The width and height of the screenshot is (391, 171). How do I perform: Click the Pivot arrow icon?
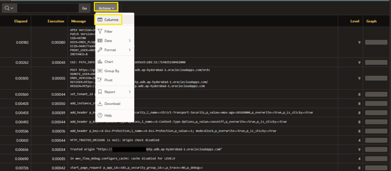coord(100,80)
